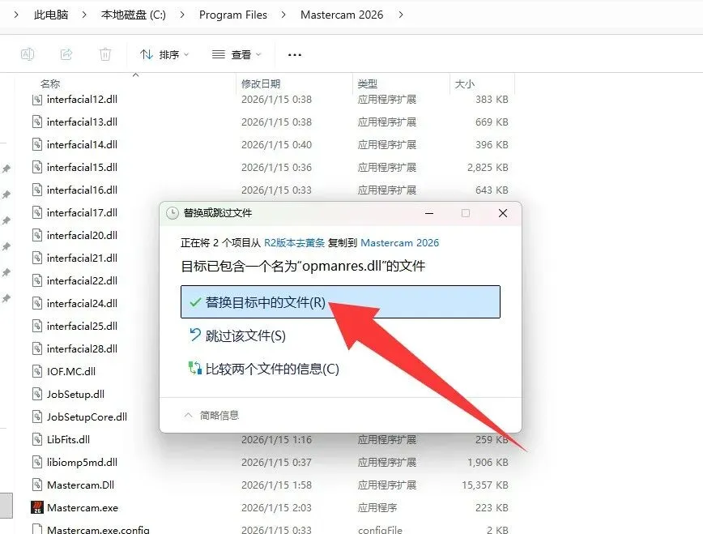Sort by 修改日期 column header
The height and width of the screenshot is (534, 703).
(x=261, y=84)
